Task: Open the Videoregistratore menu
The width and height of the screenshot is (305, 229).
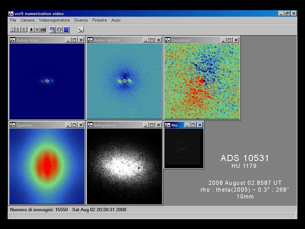Action: (x=54, y=20)
